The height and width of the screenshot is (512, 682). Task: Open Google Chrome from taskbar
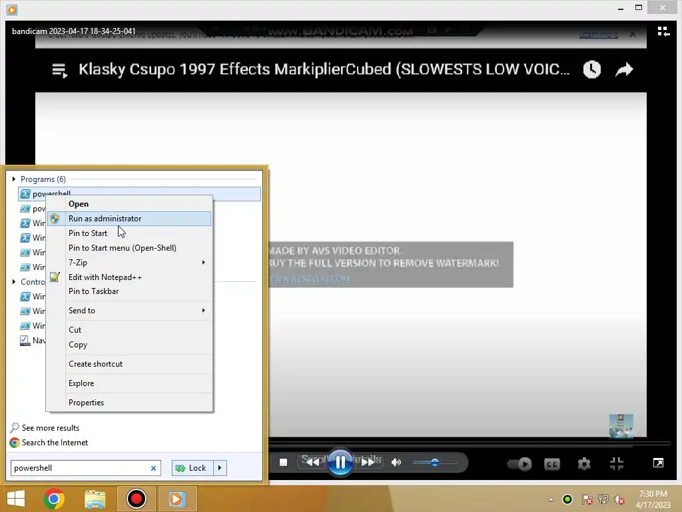click(54, 499)
